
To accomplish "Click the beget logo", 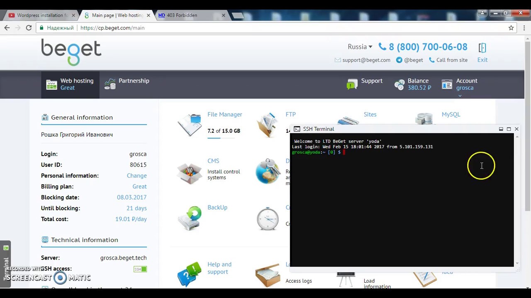I will tap(71, 52).
